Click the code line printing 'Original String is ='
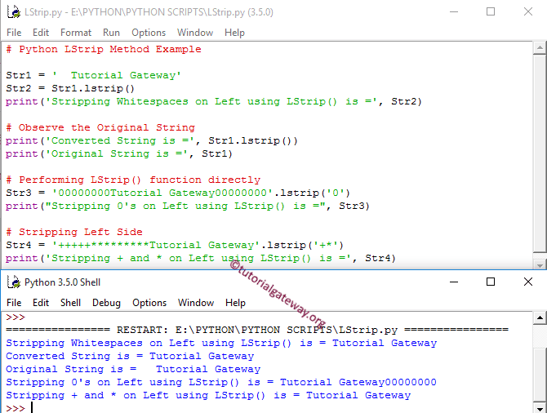Image resolution: width=547 pixels, height=413 pixels. [119, 153]
